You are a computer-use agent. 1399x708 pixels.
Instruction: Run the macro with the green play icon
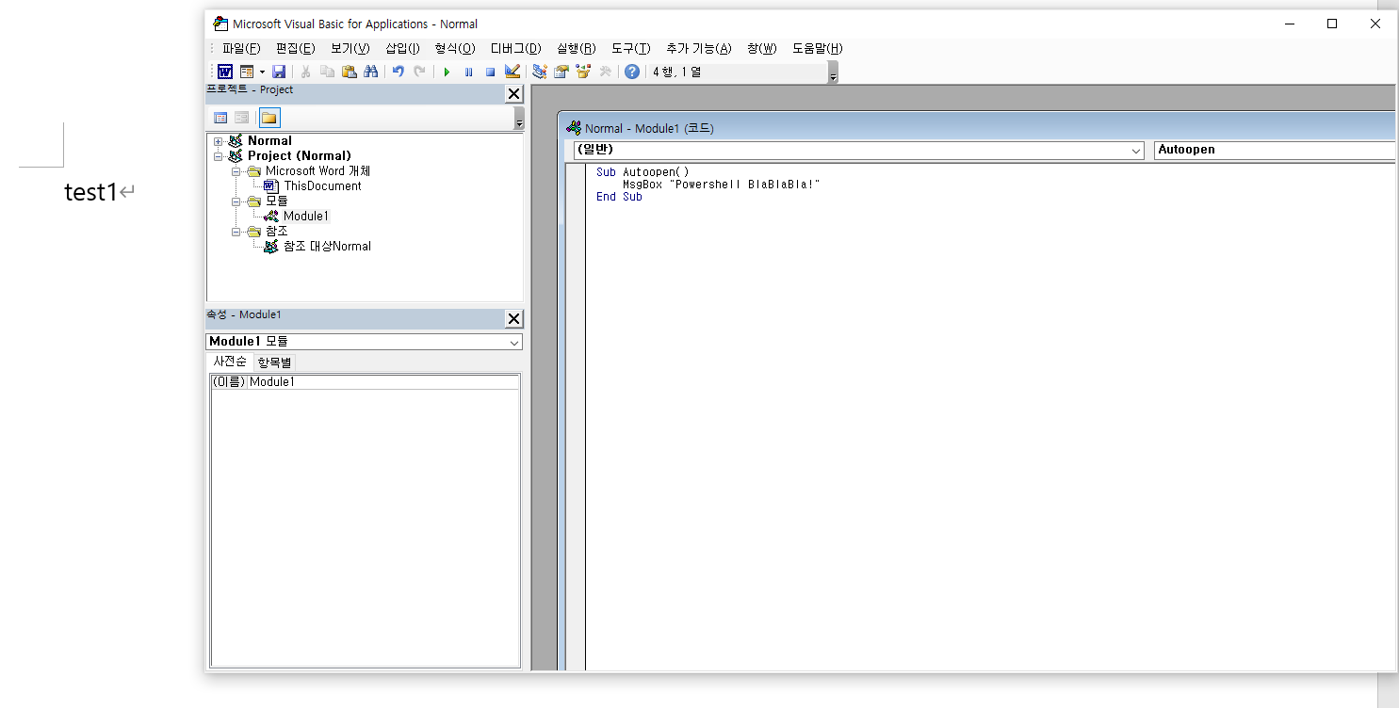coord(447,72)
